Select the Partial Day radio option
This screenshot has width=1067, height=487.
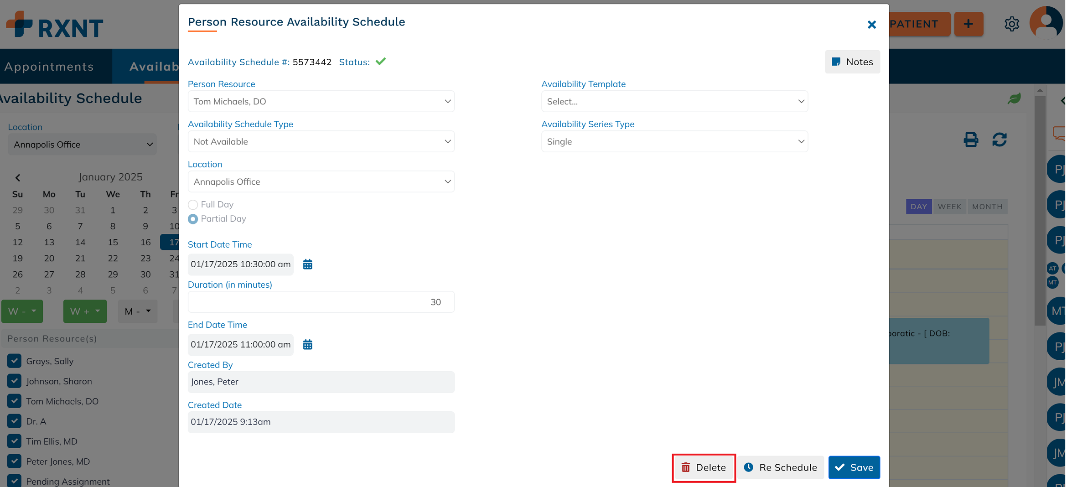tap(193, 219)
